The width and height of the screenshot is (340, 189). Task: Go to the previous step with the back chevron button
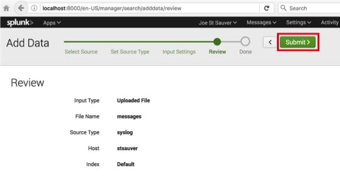(270, 42)
